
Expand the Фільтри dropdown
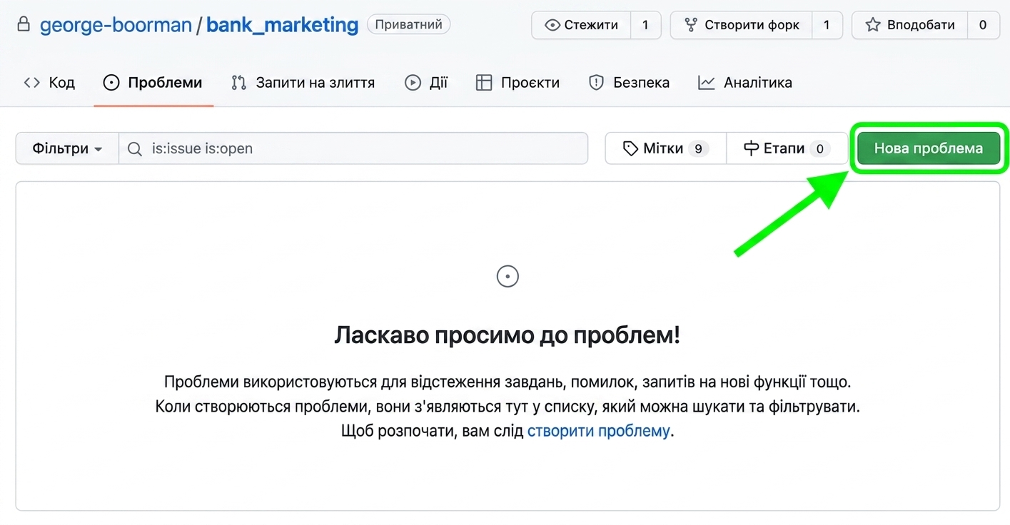click(x=67, y=148)
